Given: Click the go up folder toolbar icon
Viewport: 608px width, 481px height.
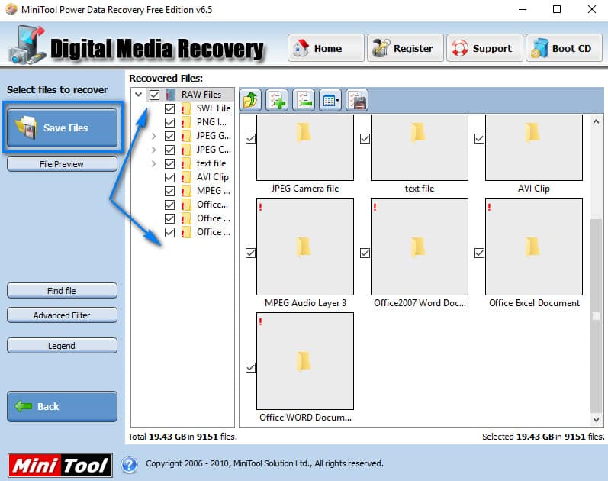Looking at the screenshot, I should click(251, 100).
